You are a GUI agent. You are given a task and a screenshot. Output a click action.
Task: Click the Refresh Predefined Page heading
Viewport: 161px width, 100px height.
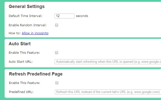(36, 74)
